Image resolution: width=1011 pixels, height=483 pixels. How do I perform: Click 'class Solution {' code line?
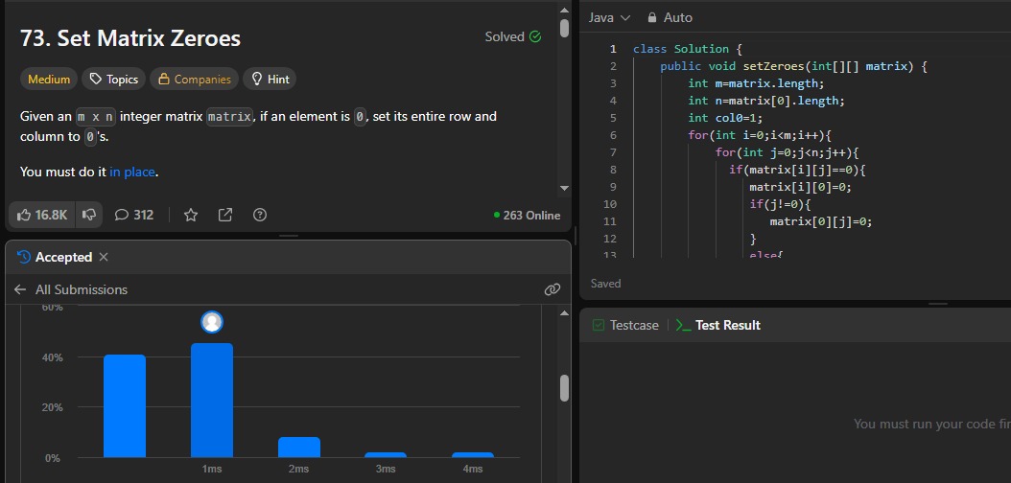click(688, 49)
